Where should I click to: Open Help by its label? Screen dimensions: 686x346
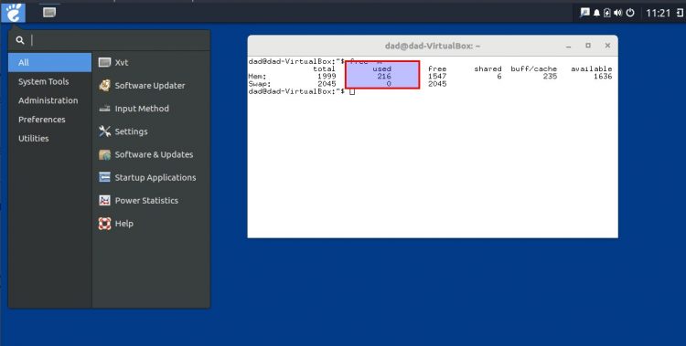click(x=123, y=224)
